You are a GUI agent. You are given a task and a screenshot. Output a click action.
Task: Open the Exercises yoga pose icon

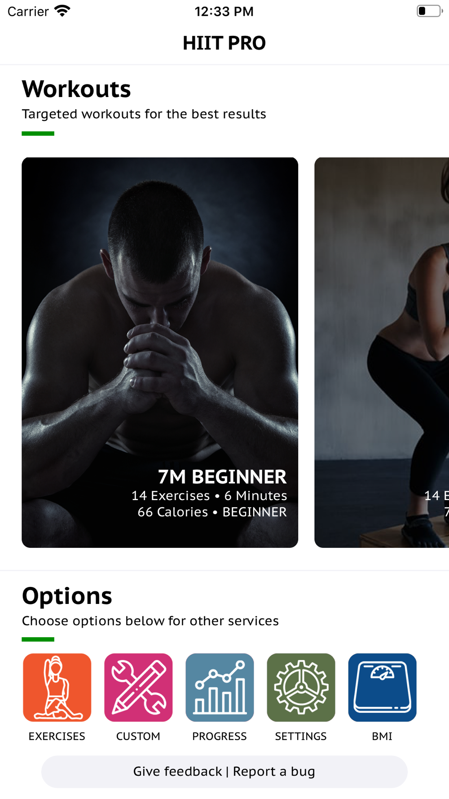click(x=57, y=687)
